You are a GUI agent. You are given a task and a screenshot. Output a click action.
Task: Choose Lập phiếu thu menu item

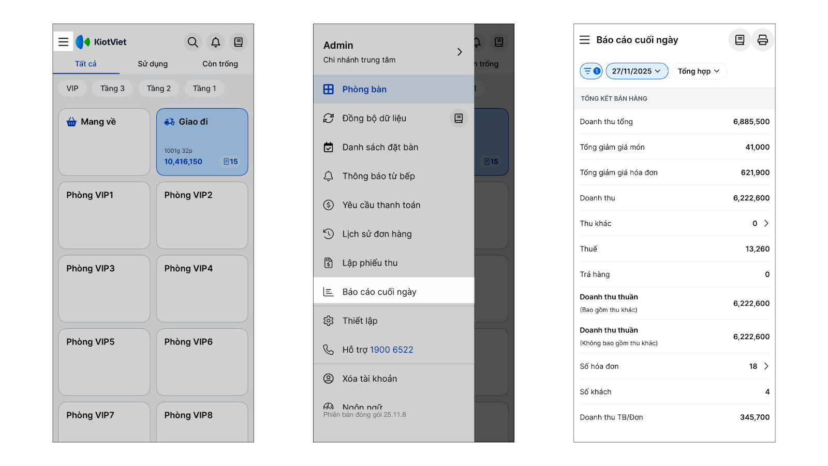point(394,263)
